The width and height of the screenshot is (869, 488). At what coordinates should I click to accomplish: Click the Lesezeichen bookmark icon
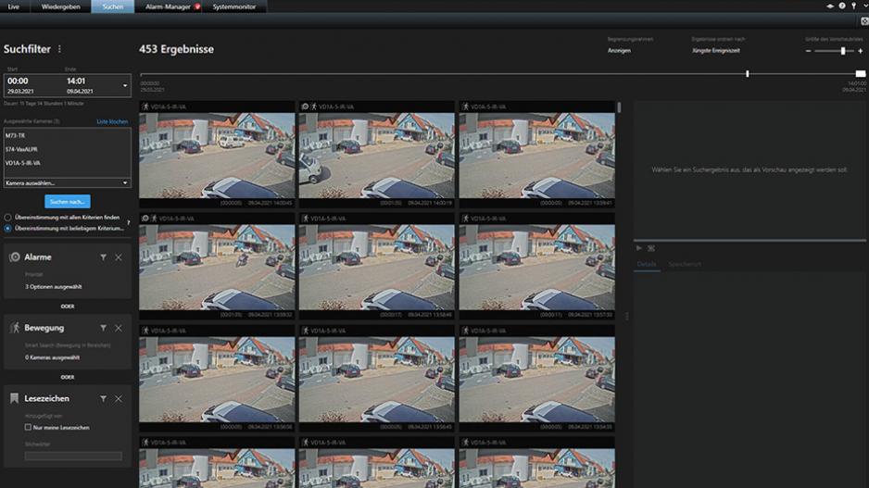point(15,398)
